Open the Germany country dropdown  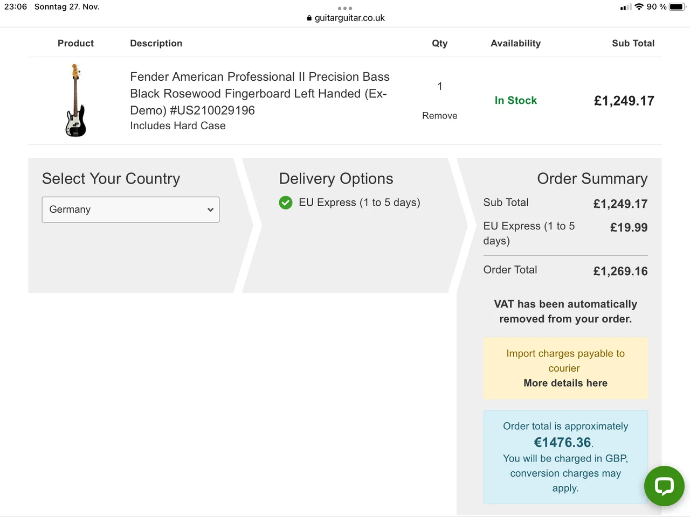point(130,209)
